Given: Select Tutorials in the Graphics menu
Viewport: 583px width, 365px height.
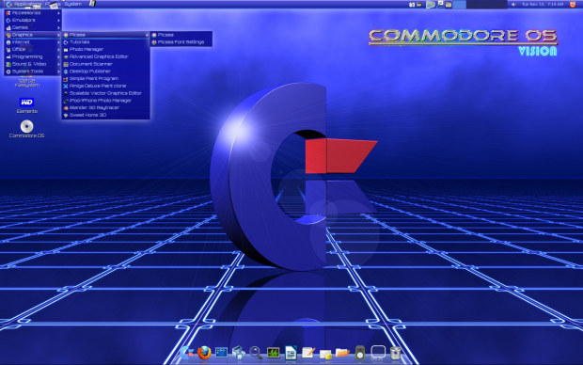Looking at the screenshot, I should (106, 42).
